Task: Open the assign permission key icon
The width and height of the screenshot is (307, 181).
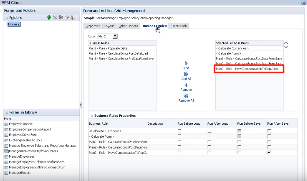Action: [73, 17]
